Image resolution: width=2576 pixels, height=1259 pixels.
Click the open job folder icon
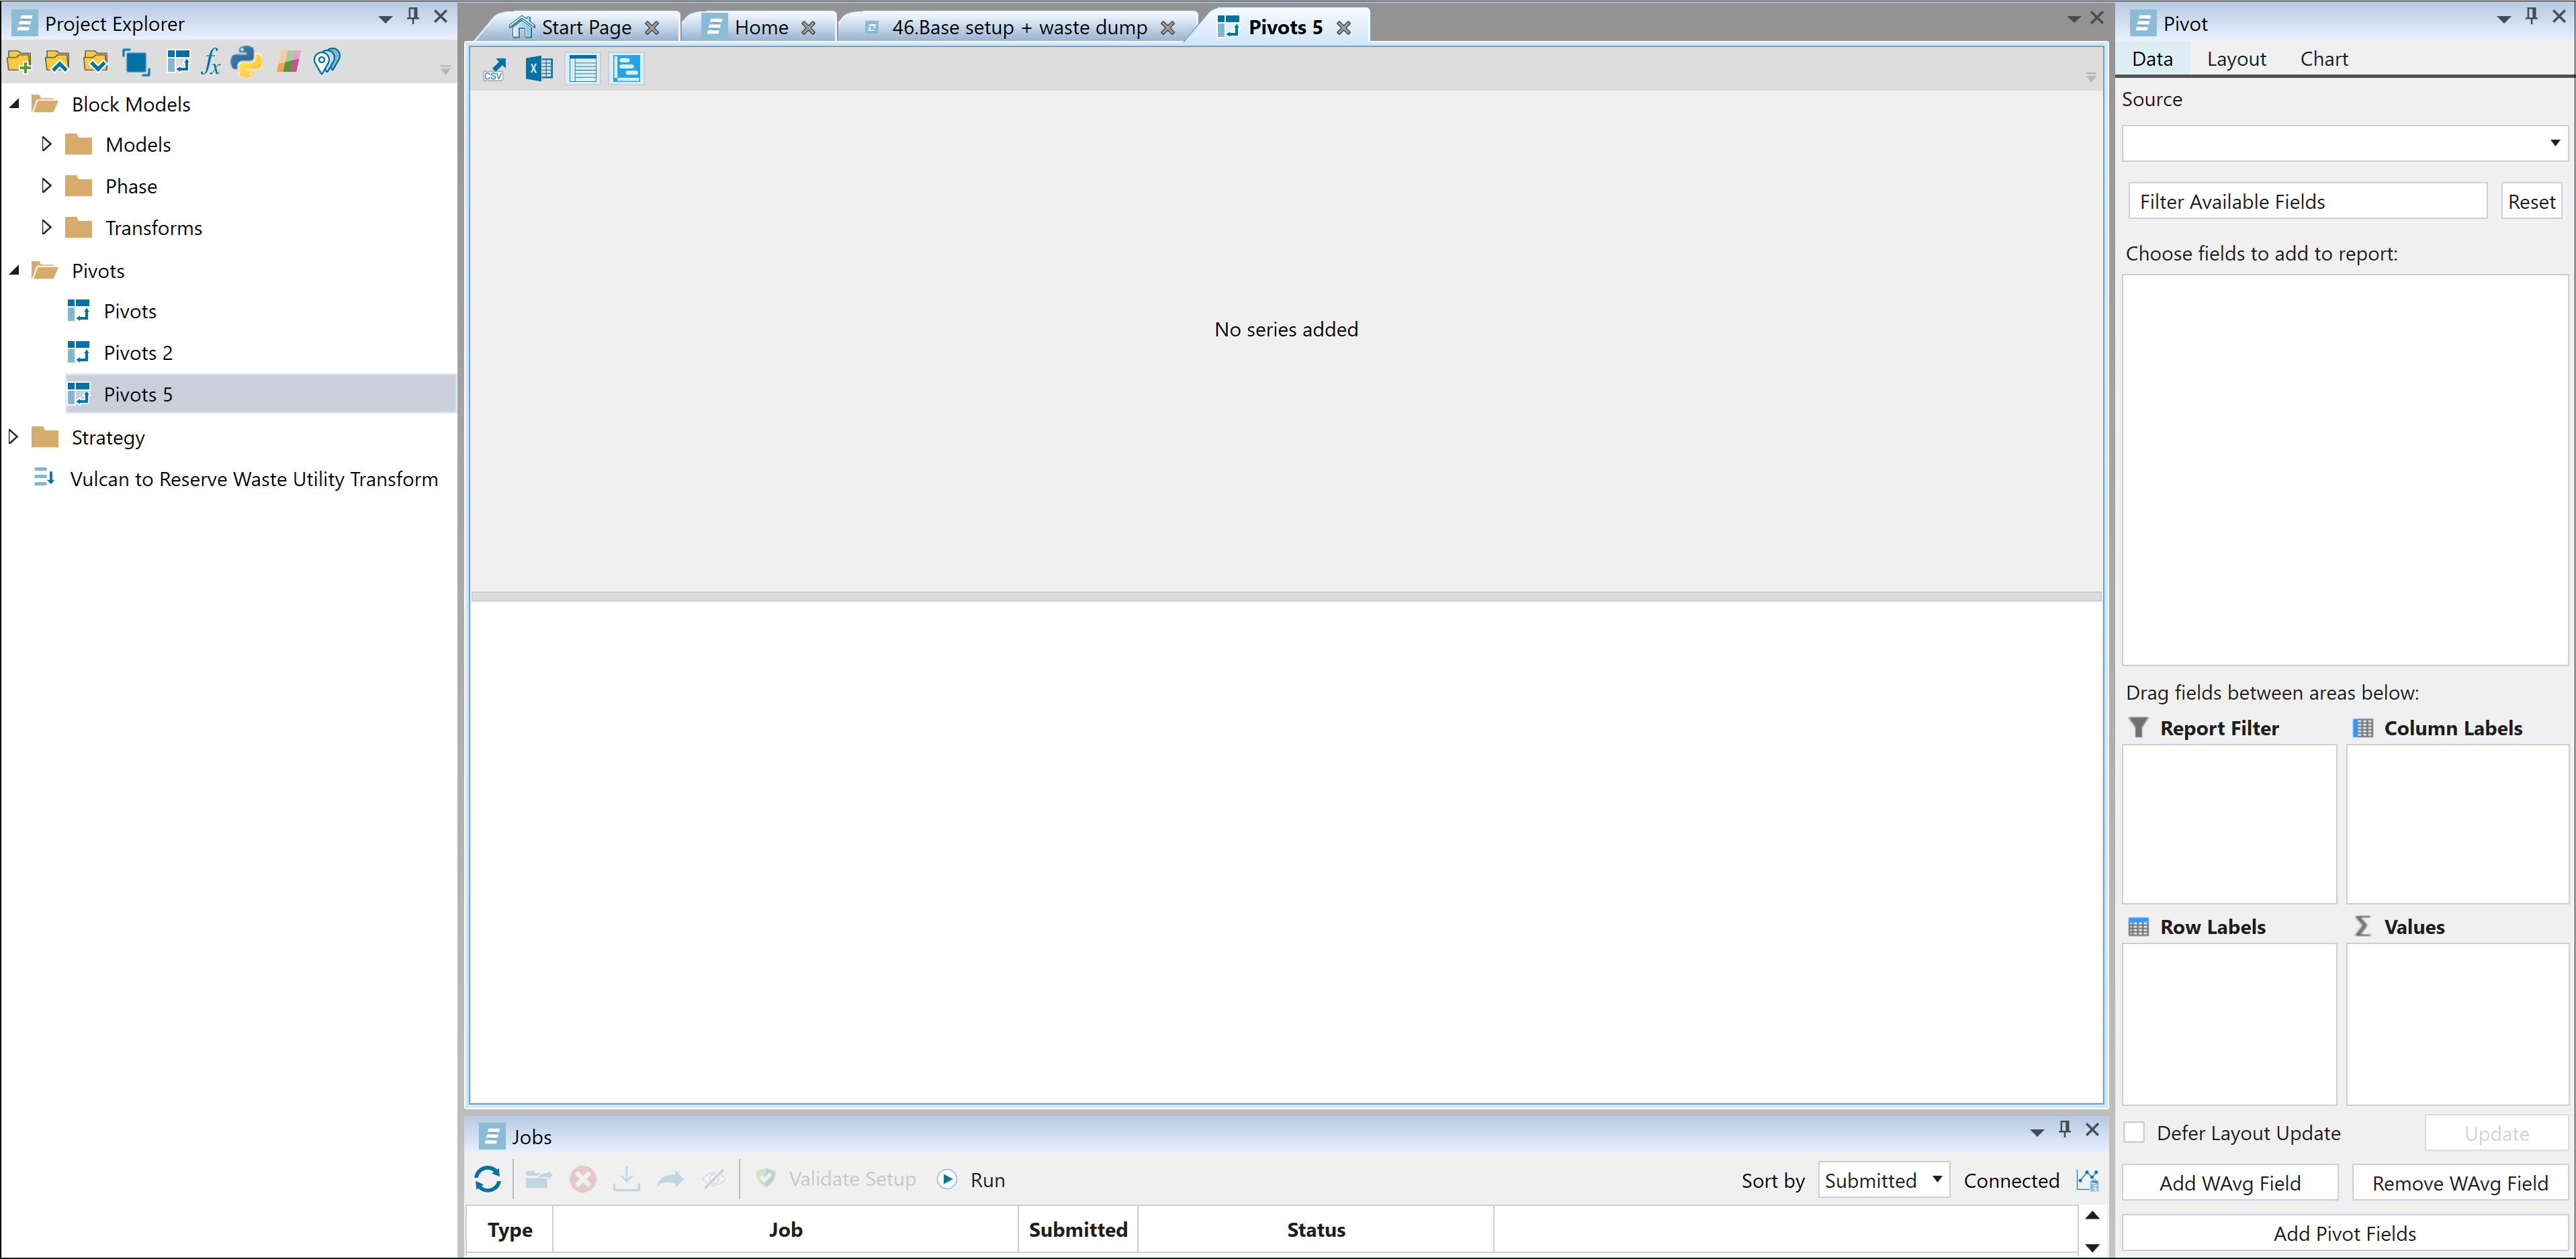click(538, 1180)
